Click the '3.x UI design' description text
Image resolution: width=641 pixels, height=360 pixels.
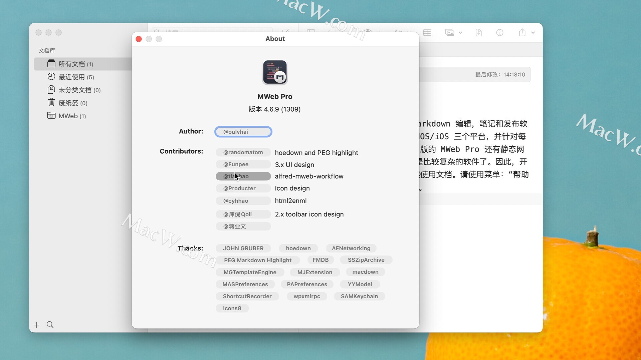294,165
